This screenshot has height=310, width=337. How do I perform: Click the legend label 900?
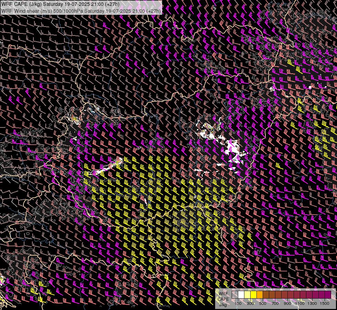coord(287,303)
